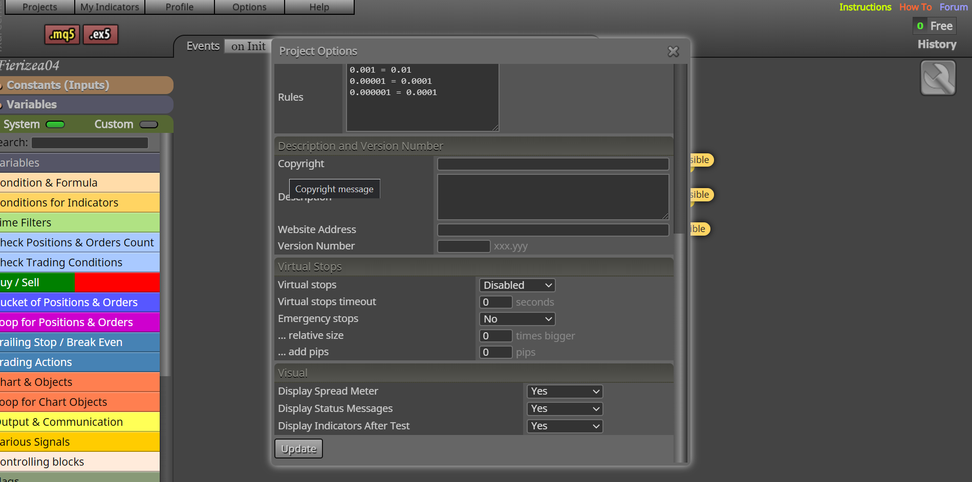Image resolution: width=972 pixels, height=482 pixels.
Task: Open Check Trading Conditions category
Action: coord(80,263)
